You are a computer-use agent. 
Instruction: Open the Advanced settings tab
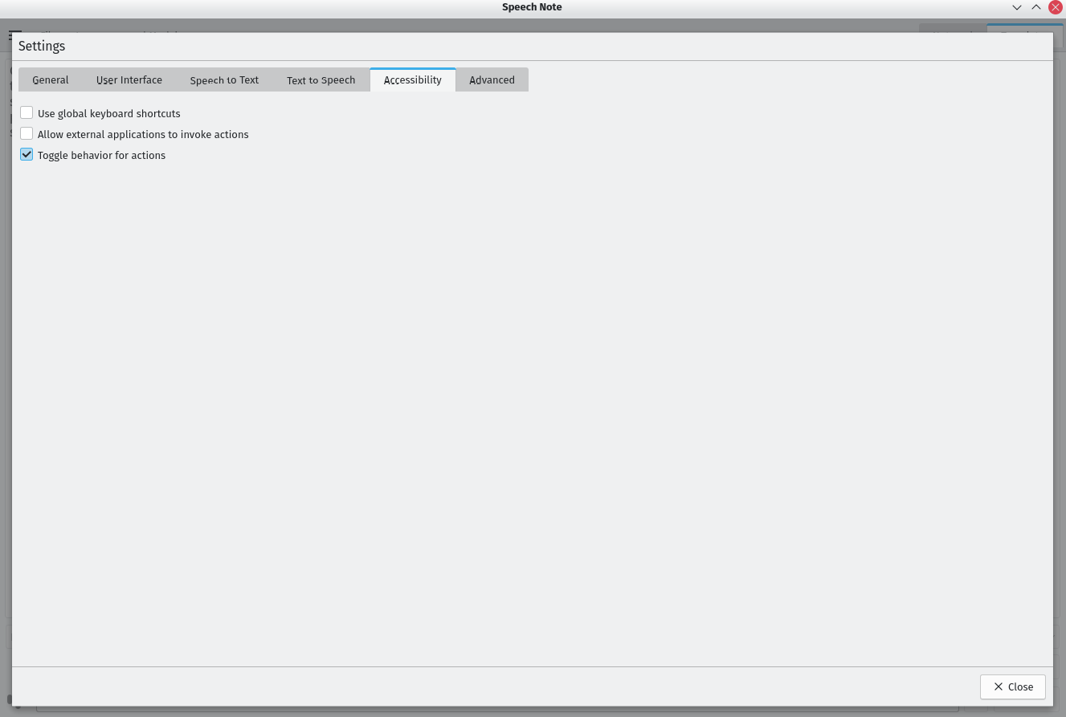492,79
